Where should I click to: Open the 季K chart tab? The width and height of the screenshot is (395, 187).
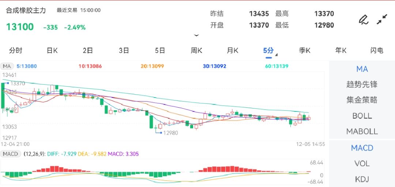(305, 51)
